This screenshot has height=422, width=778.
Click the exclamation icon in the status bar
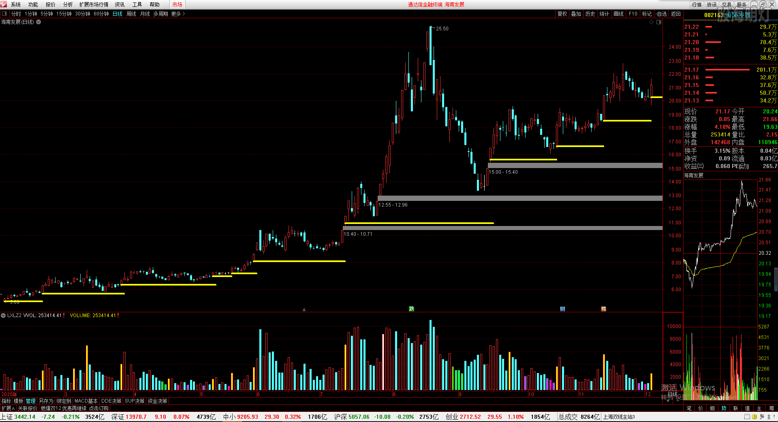(x=774, y=417)
